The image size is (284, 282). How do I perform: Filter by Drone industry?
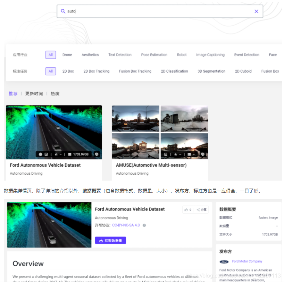click(x=67, y=55)
